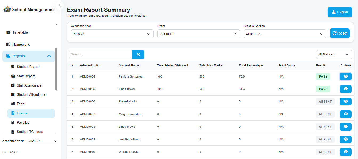Click the percentage value 78.6

click(x=242, y=76)
